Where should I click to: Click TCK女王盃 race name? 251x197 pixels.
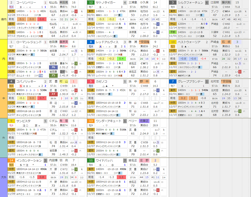[22, 134]
